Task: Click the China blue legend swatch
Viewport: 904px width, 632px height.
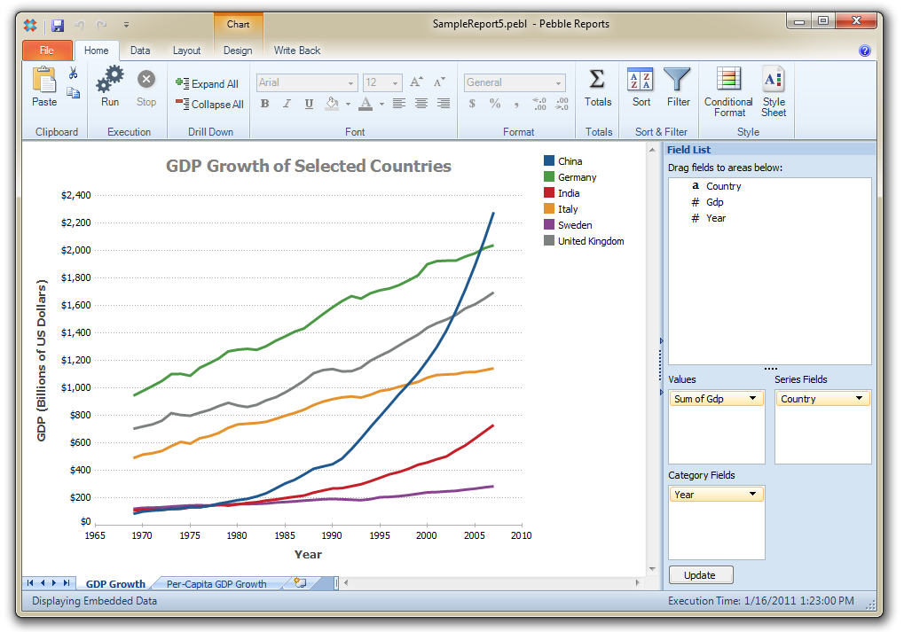Action: pyautogui.click(x=549, y=161)
